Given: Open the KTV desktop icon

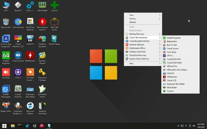Looking at the screenshot, I should [6, 6].
